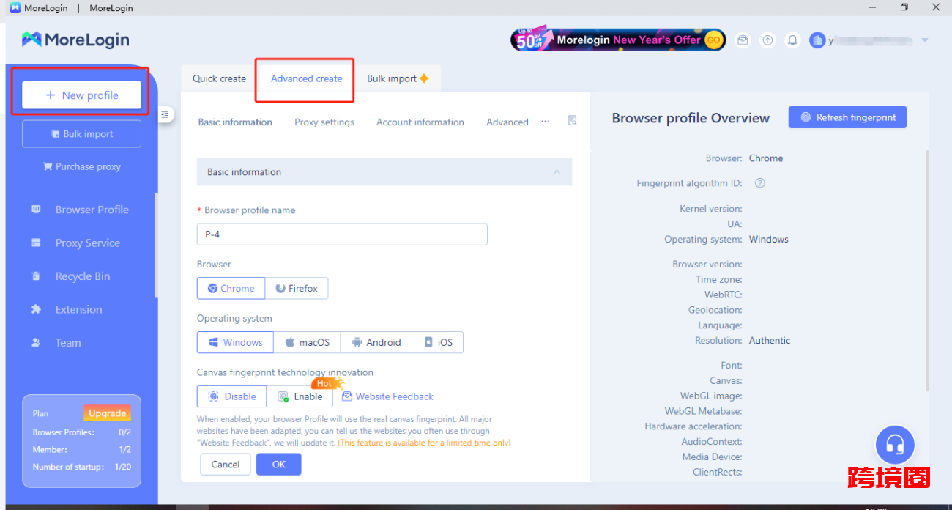This screenshot has height=510, width=952.
Task: Click the Resolution Authentic value
Action: (x=770, y=341)
